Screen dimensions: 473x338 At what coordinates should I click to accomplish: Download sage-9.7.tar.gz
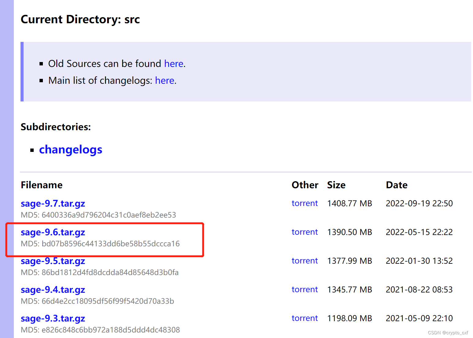pos(53,204)
